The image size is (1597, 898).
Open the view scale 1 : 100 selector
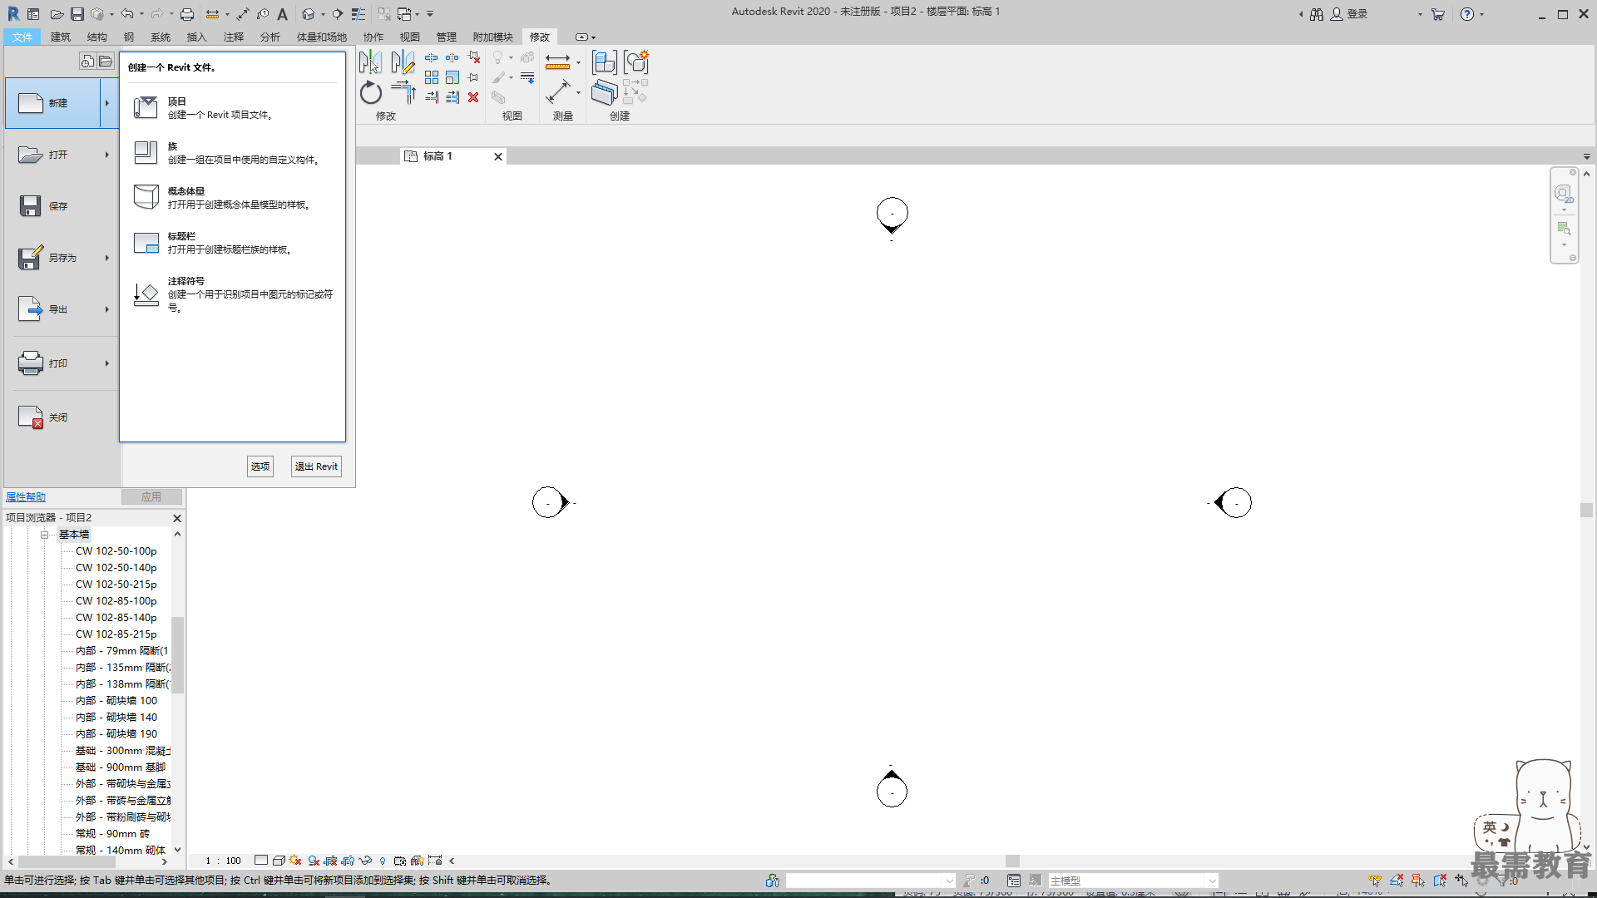[x=223, y=861]
